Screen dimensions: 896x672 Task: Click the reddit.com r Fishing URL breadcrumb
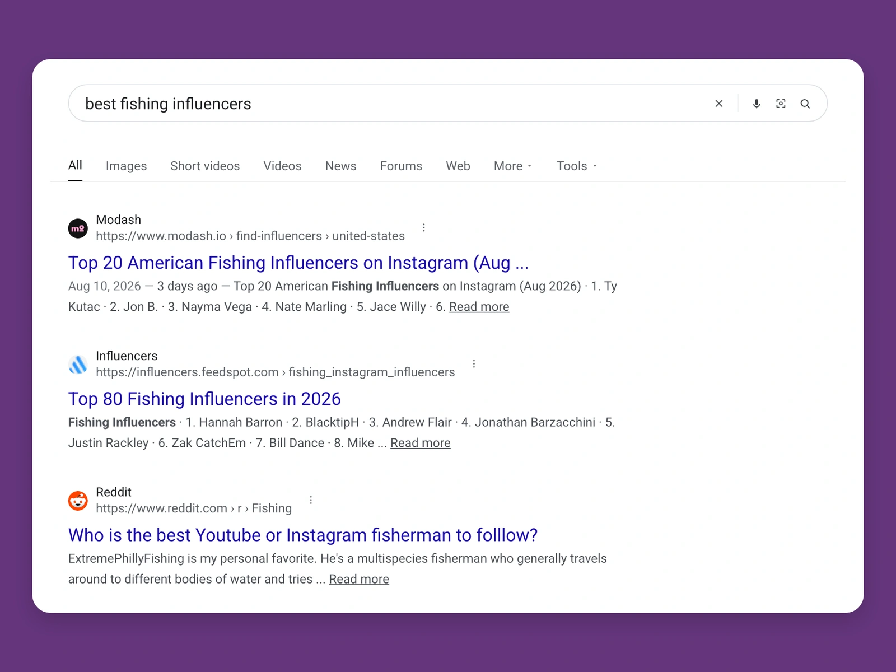pyautogui.click(x=194, y=508)
